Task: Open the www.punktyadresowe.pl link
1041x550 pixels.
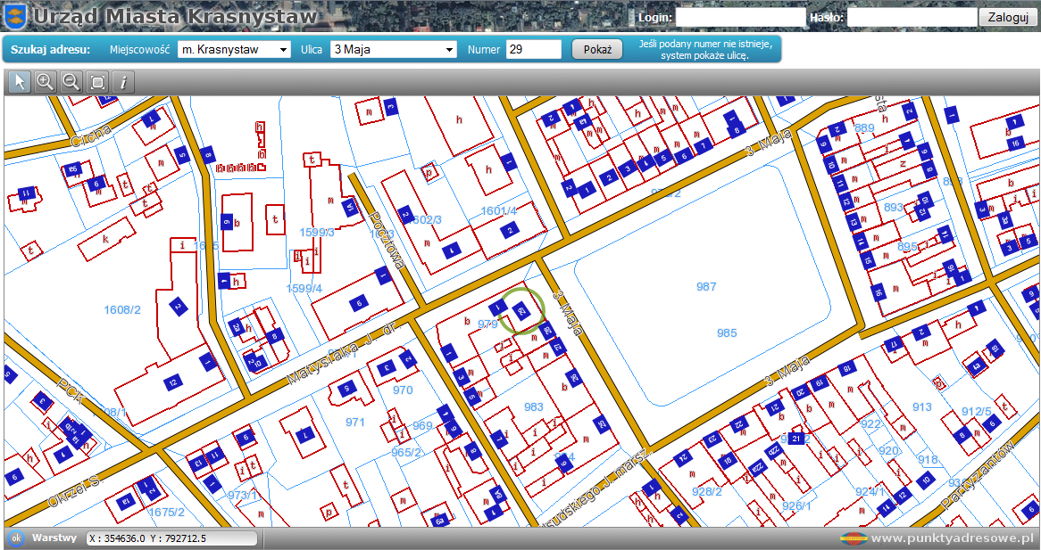Action: tap(952, 538)
